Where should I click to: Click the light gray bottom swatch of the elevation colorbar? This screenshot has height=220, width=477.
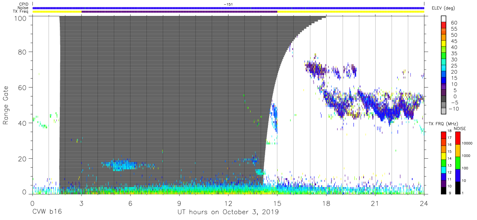[444, 112]
